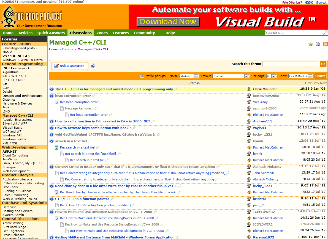Open the Per page dropdown

pos(271,76)
